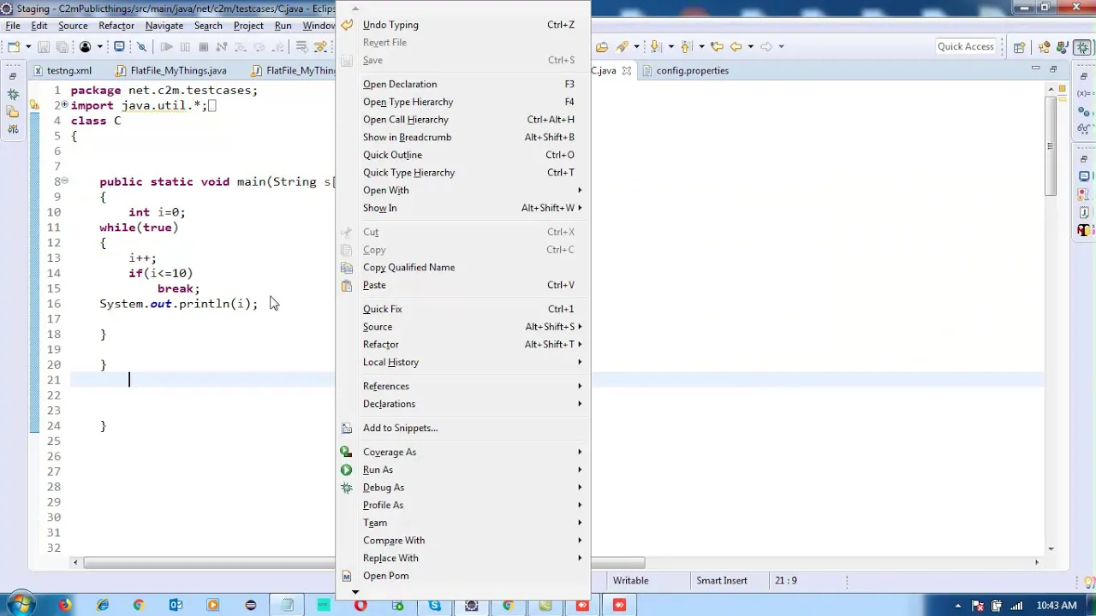Click the Save toolbar icon

(x=44, y=47)
